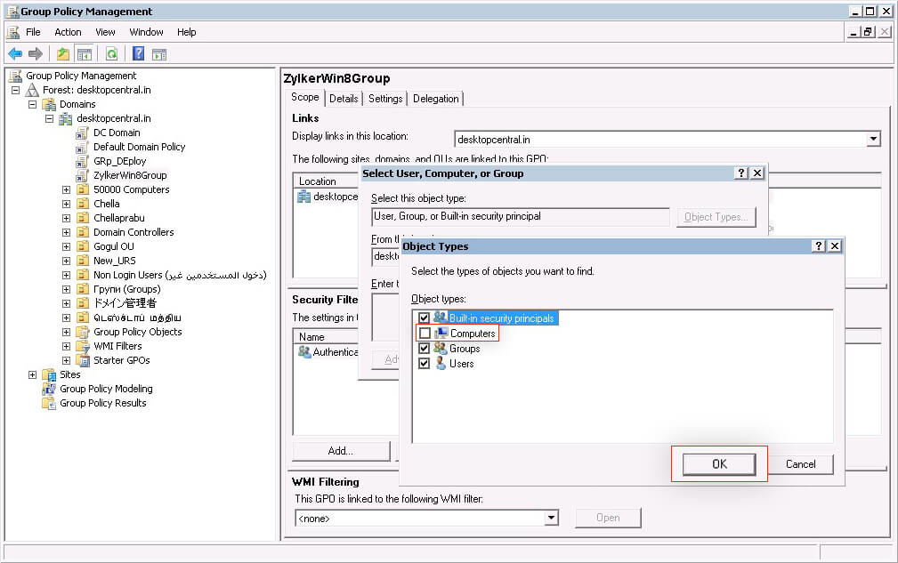Screen dimensions: 898x563
Task: Expand the WMI Filters node
Action: 67,346
